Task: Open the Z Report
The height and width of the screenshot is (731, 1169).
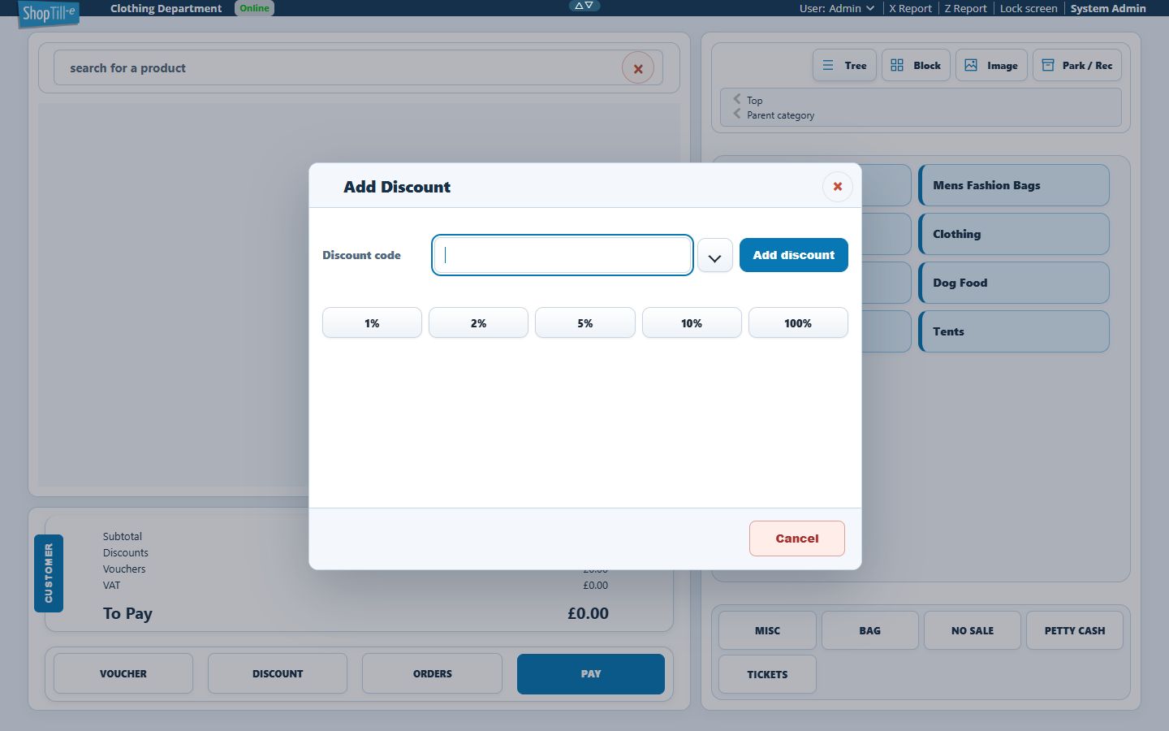Action: (x=965, y=8)
